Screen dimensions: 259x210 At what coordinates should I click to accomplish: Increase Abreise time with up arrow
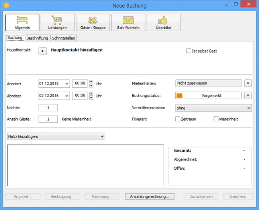pos(91,94)
